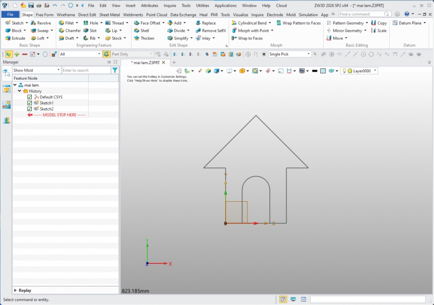Collapse the mai lam root node
This screenshot has width=434, height=305.
[x=15, y=85]
